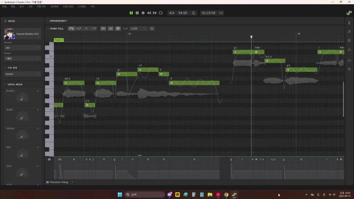The image size is (354, 199).
Task: Click the record button in transport
Action: pyautogui.click(x=142, y=13)
